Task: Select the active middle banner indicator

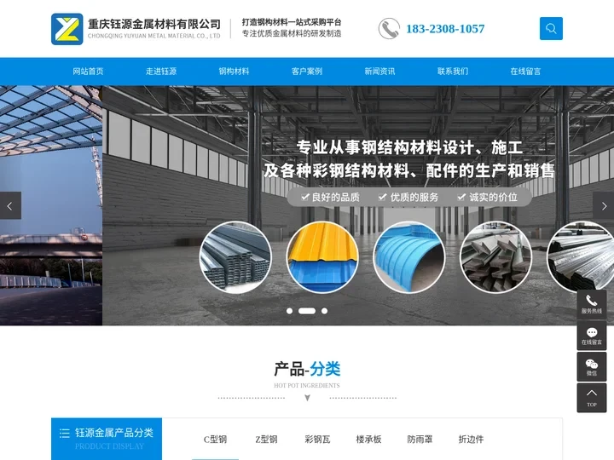Action: click(x=307, y=311)
